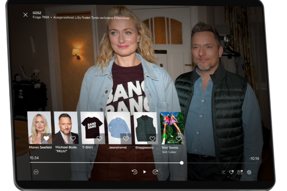Open subtitles speech bubble icon
287x191 pixels.
(36, 172)
